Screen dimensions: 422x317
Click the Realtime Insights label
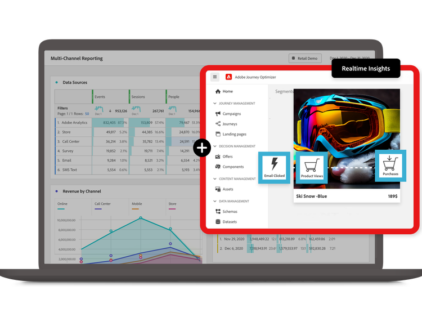[x=366, y=69]
